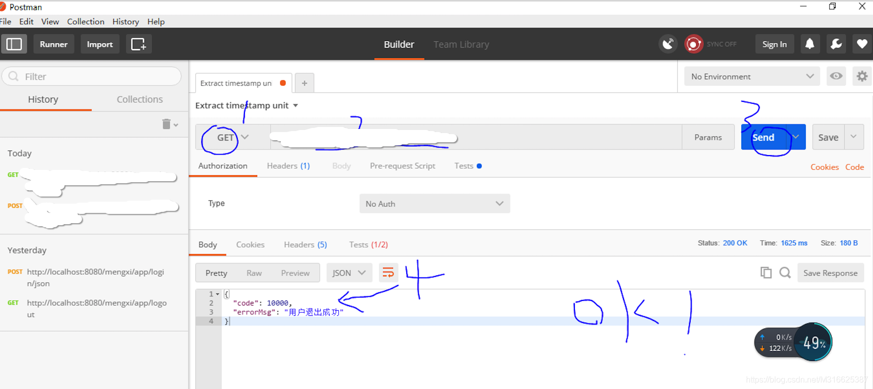Open the Authorization request tab
Screen dimensions: 873x389
pos(223,166)
